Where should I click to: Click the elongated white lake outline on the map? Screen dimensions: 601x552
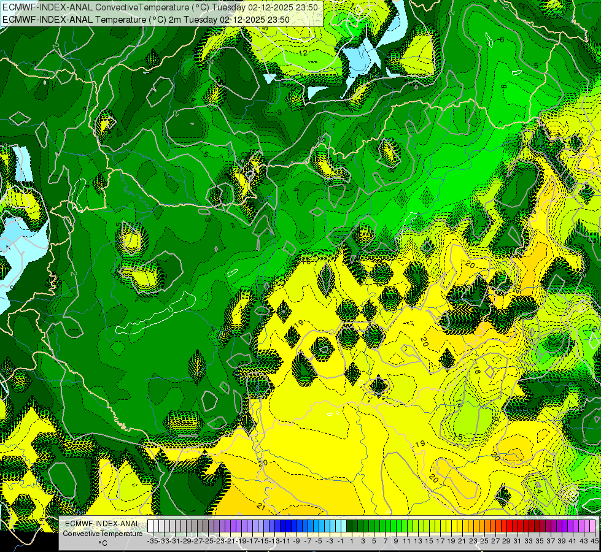(x=155, y=313)
